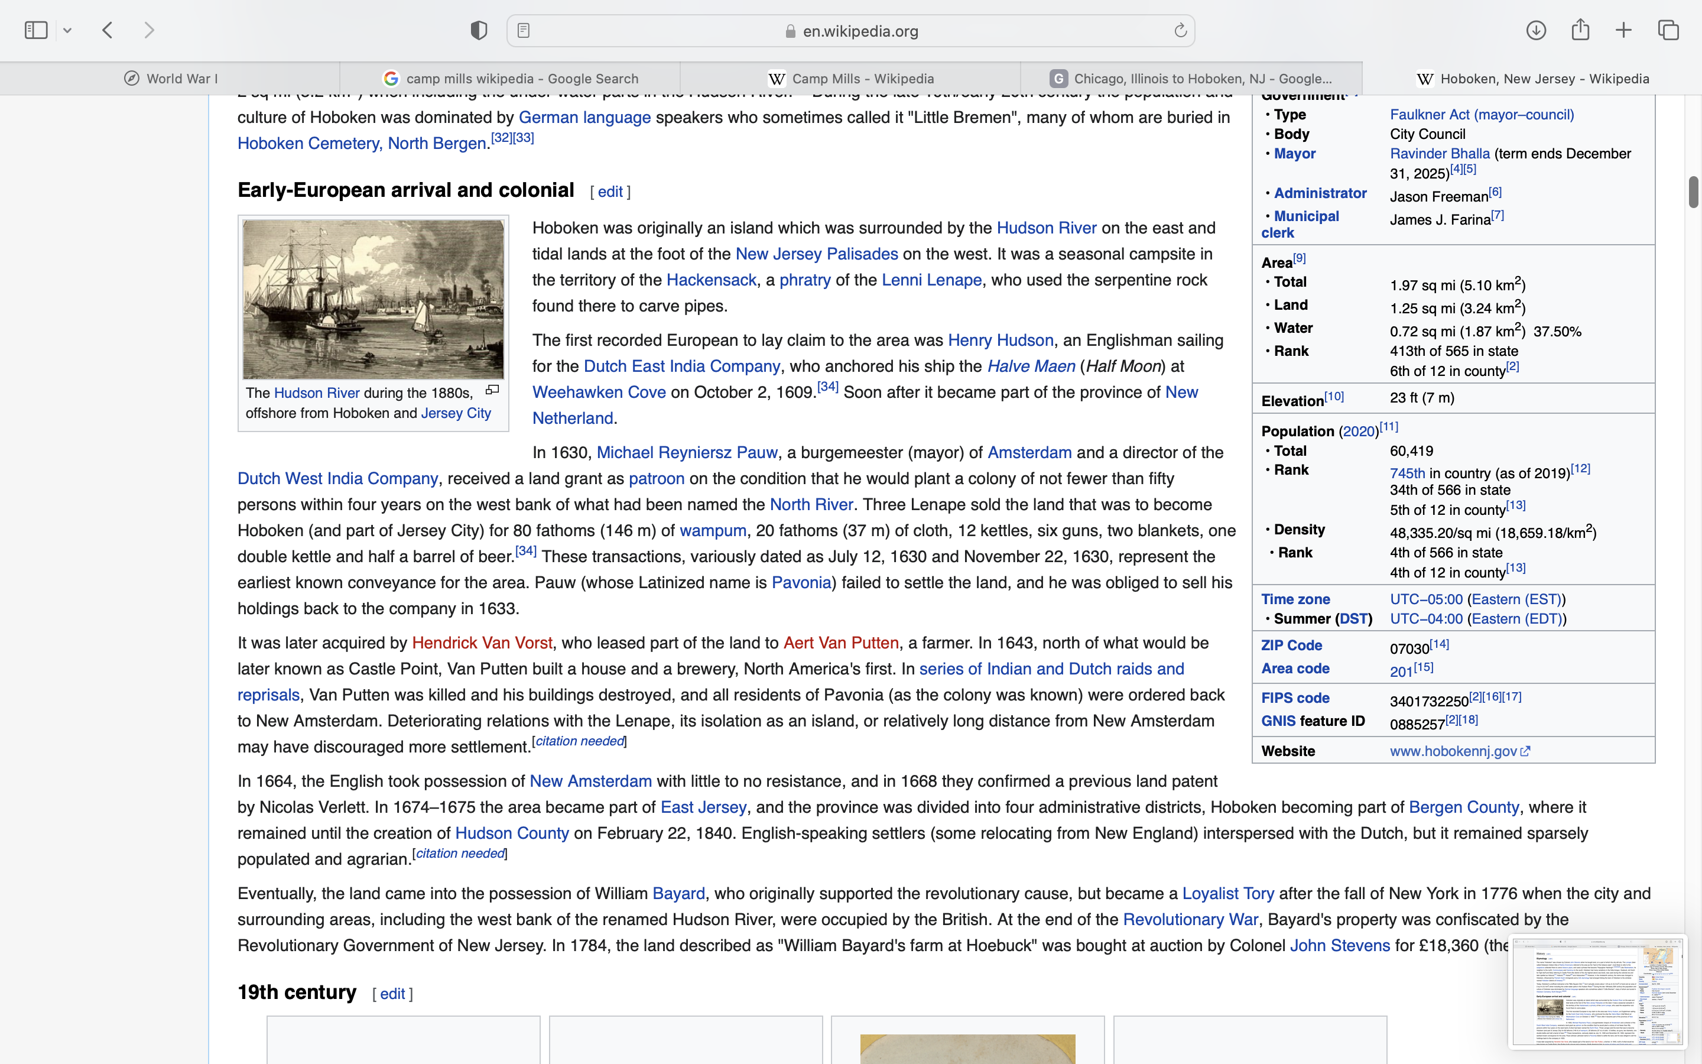
Task: Edit the Early-European arrival section
Action: pos(610,192)
